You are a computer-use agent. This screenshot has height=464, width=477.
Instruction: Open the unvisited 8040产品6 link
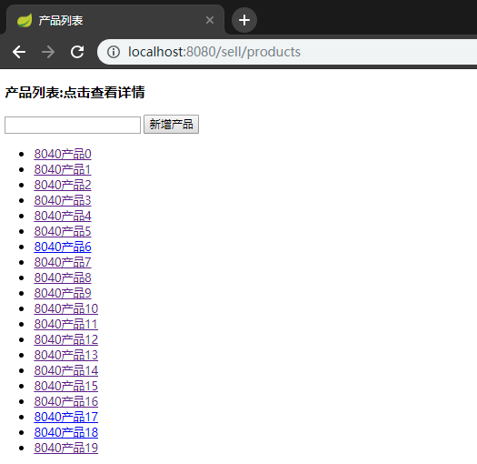coord(63,247)
